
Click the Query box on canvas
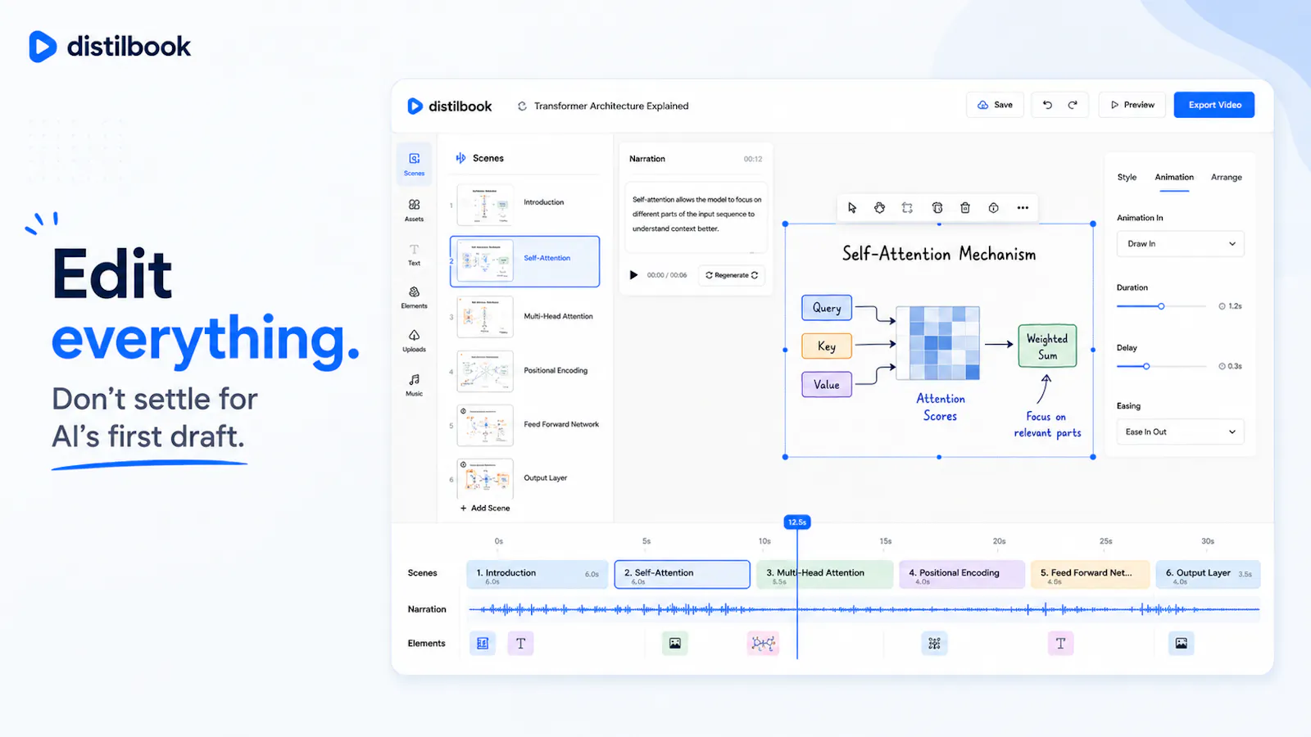[x=827, y=308]
